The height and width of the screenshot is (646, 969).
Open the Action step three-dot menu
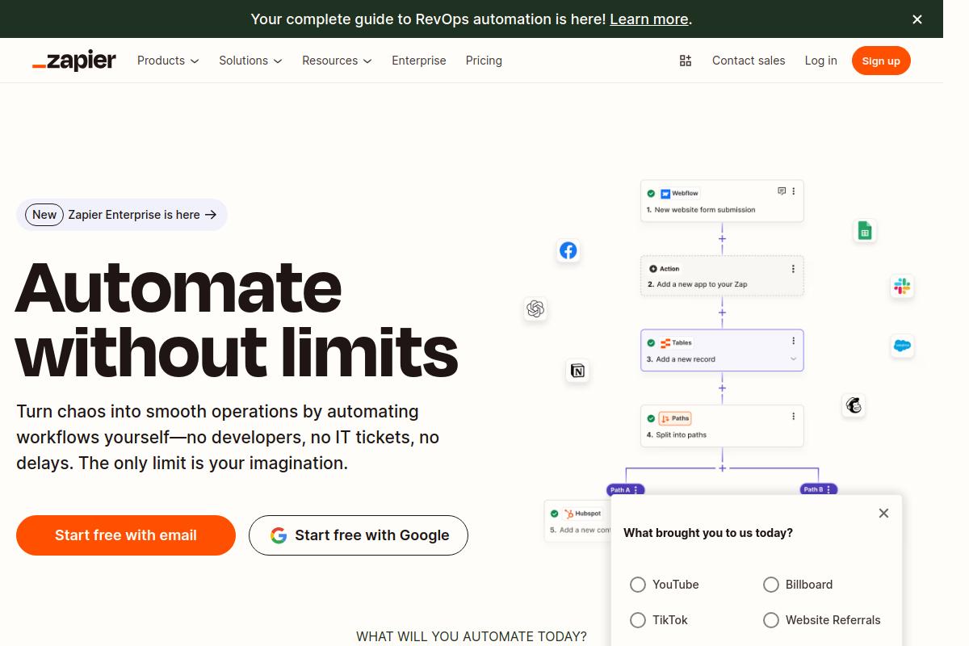793,269
